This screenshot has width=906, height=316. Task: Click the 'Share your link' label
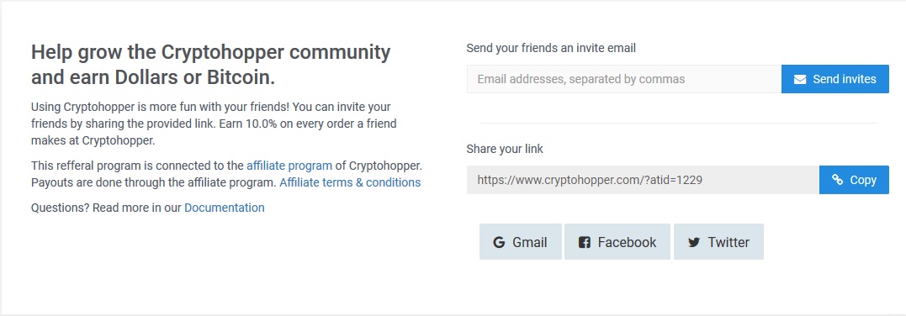(505, 149)
